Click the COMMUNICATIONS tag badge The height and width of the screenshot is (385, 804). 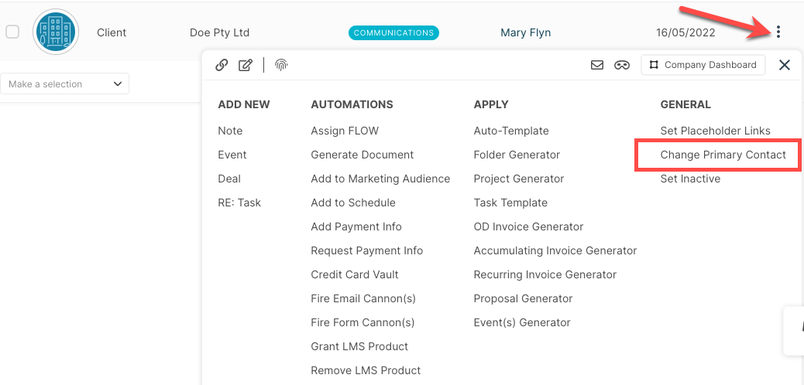click(393, 32)
